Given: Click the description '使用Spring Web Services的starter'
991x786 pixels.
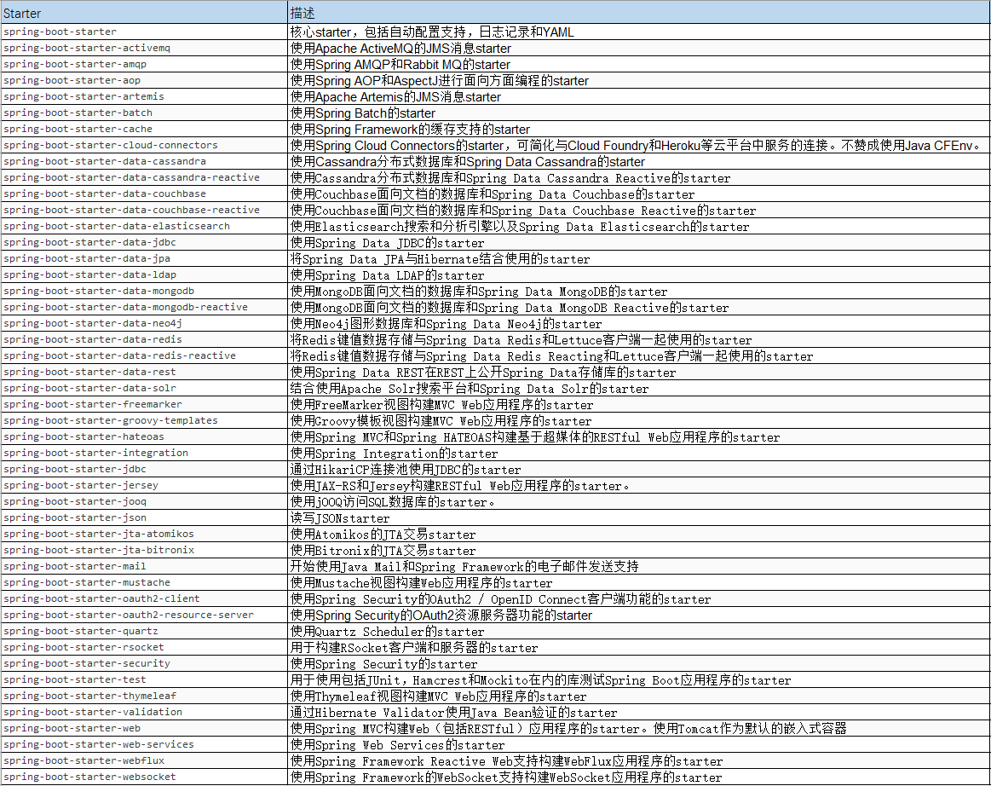Looking at the screenshot, I should (x=398, y=746).
